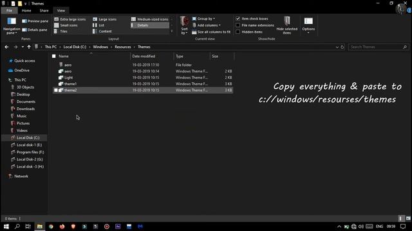Select the View ribbon tab
This screenshot has height=231, width=412.
[x=61, y=10]
